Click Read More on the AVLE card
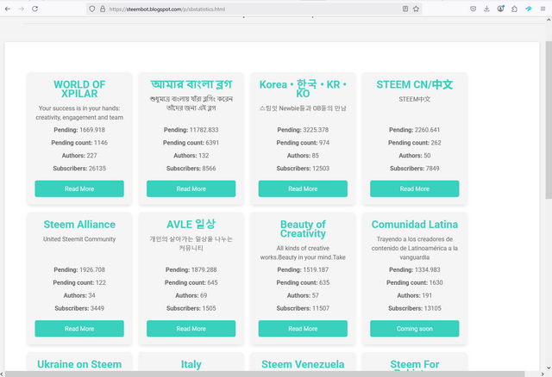This screenshot has width=552, height=377. [x=191, y=329]
